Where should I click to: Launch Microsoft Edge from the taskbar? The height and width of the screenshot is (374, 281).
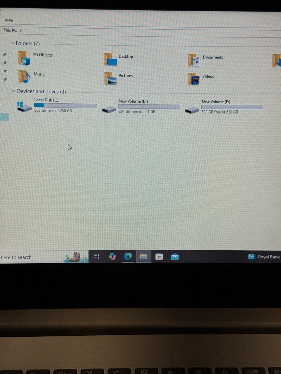[x=128, y=257]
